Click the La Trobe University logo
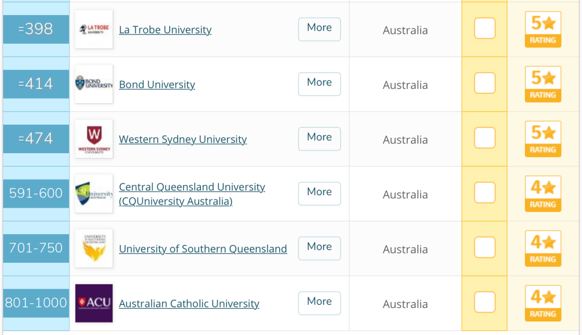This screenshot has height=335, width=582. [x=94, y=29]
